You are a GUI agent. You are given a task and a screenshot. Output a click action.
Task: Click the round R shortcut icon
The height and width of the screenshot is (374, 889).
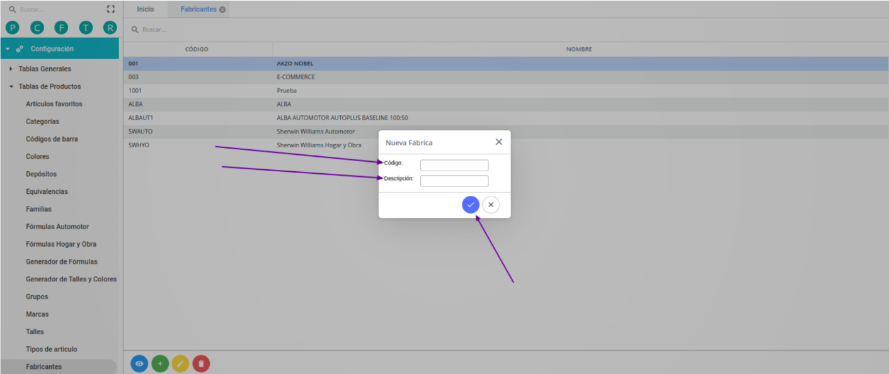click(x=110, y=28)
